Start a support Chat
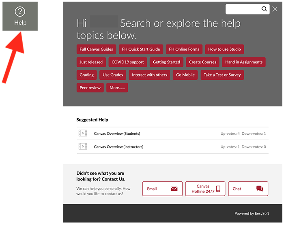Screen dimensions: 284x225 pos(248,189)
